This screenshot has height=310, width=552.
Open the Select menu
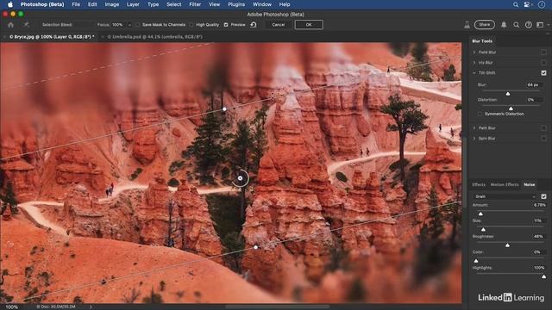[174, 4]
